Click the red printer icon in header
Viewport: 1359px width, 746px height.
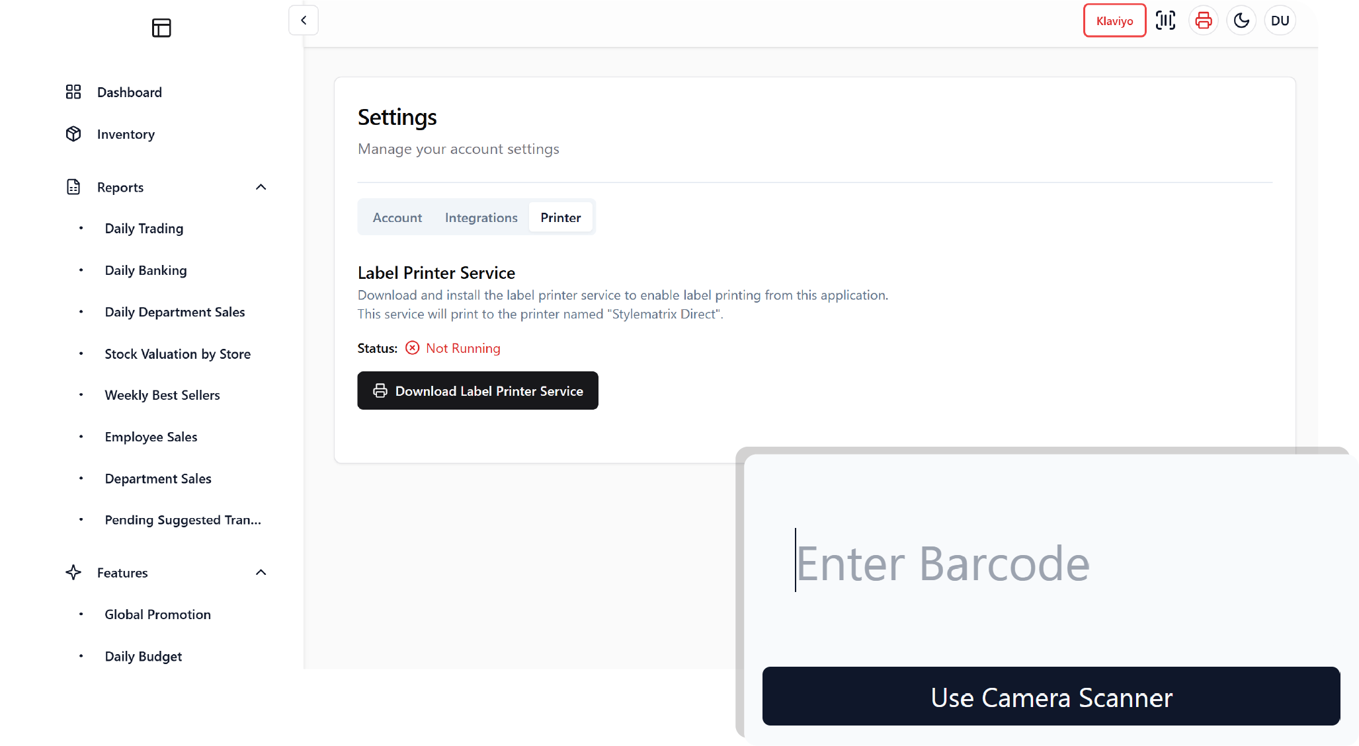point(1204,20)
